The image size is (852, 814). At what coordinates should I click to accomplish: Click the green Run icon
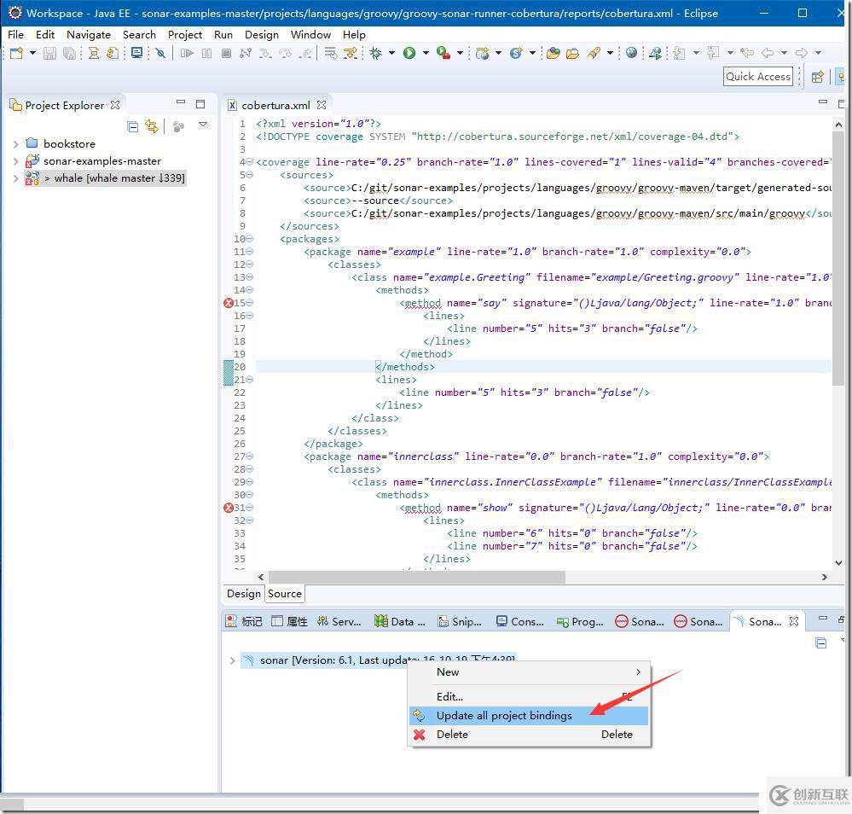409,53
